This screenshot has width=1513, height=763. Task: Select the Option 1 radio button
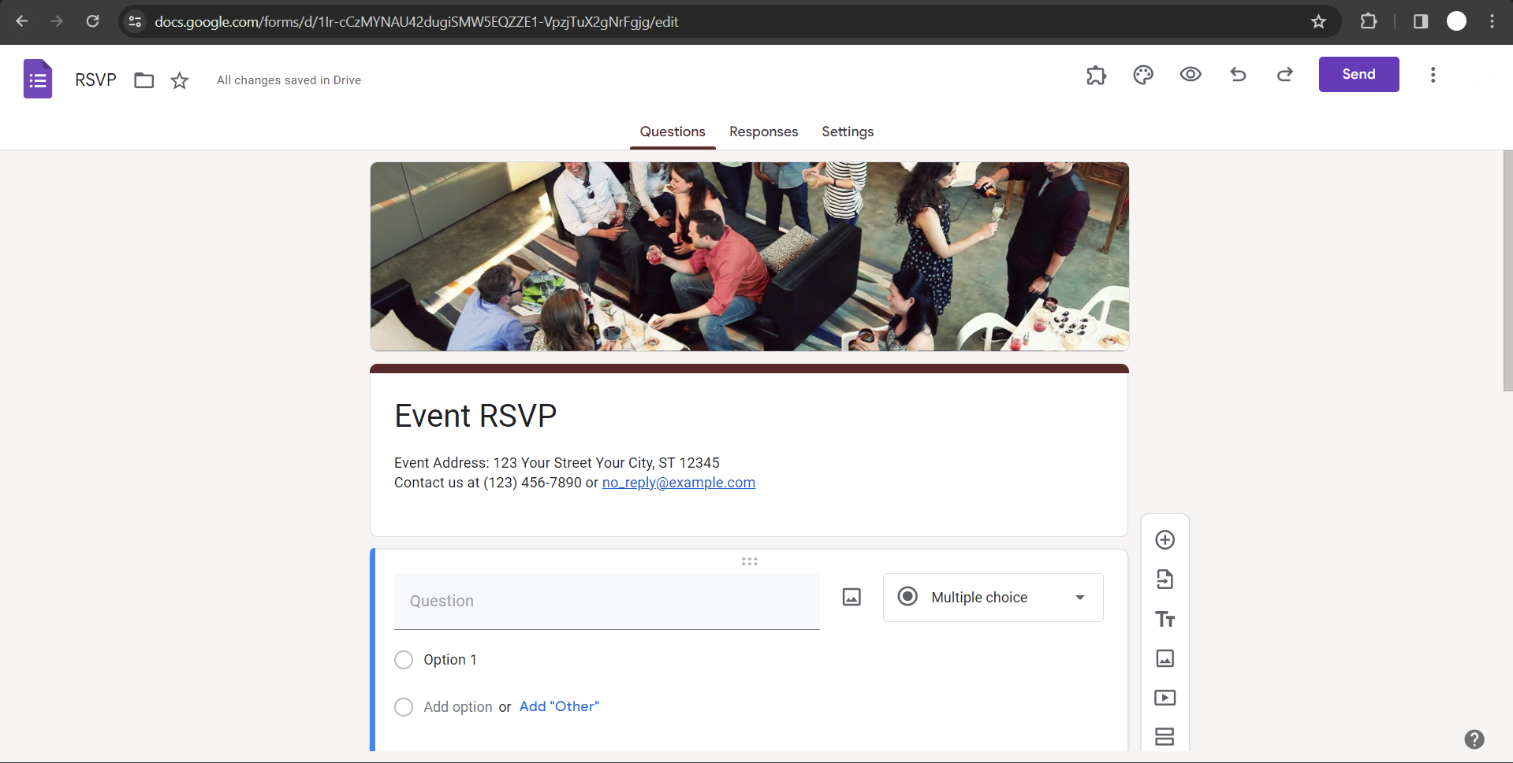404,660
